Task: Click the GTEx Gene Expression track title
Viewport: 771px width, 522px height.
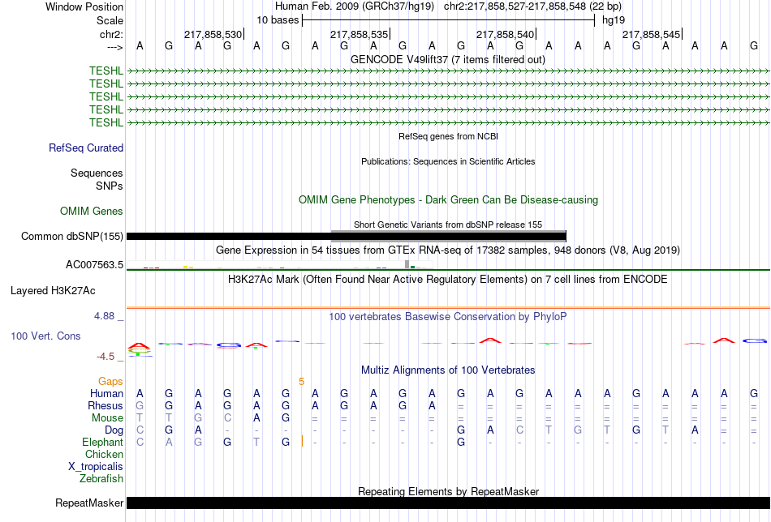Action: tap(447, 250)
